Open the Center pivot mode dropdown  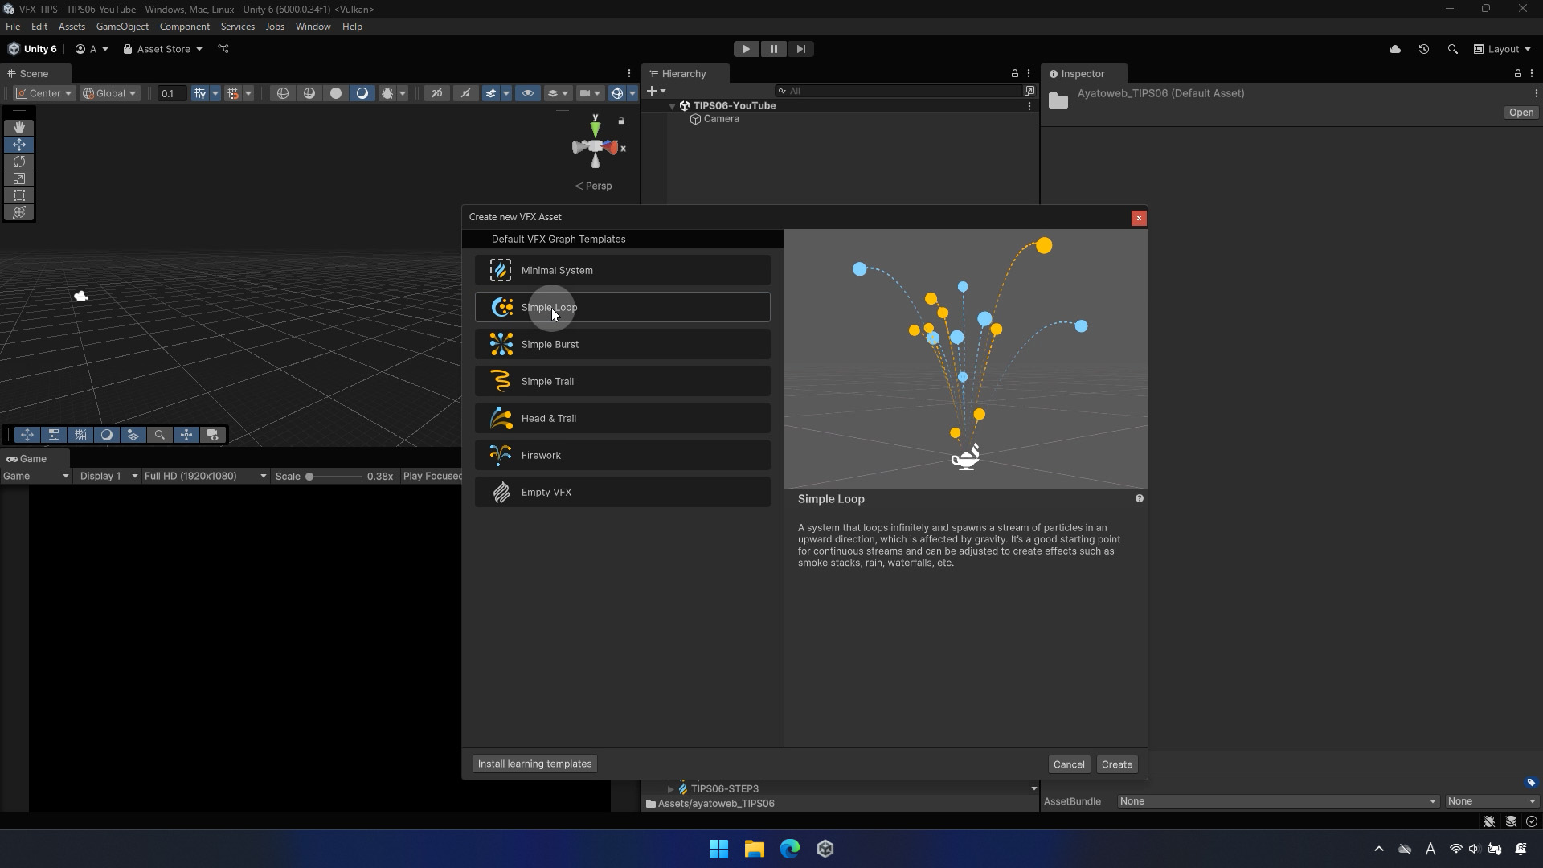click(45, 93)
